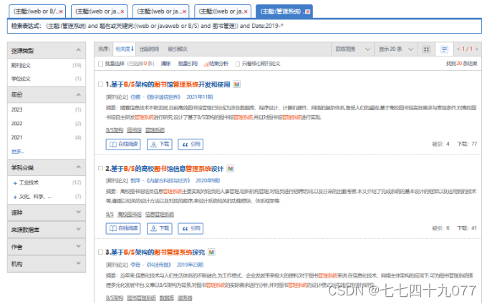Click 清除 to clear selection
487x304 pixels.
pyautogui.click(x=165, y=64)
